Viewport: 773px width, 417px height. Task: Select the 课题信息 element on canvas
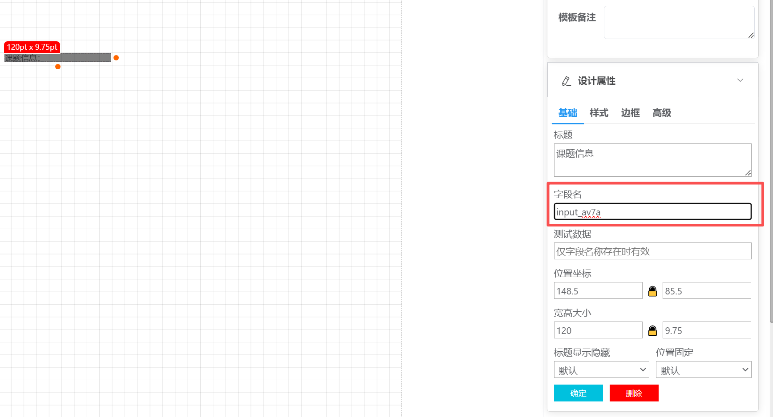pyautogui.click(x=58, y=58)
